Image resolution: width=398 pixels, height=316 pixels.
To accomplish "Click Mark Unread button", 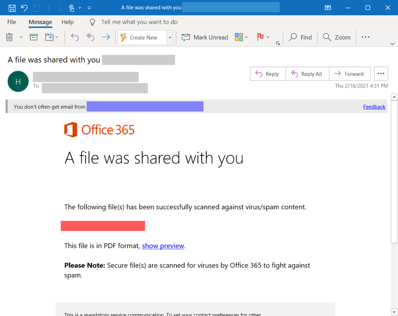I will pyautogui.click(x=205, y=37).
